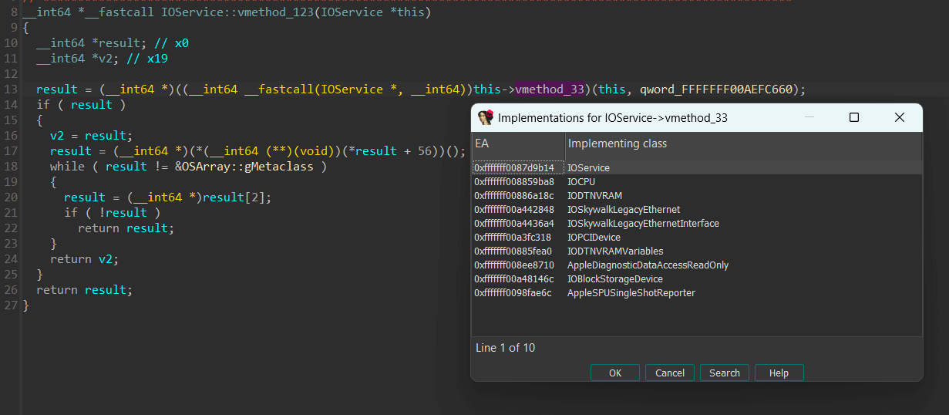Click address 0xfffffff00886a18c
The image size is (949, 415).
(514, 195)
